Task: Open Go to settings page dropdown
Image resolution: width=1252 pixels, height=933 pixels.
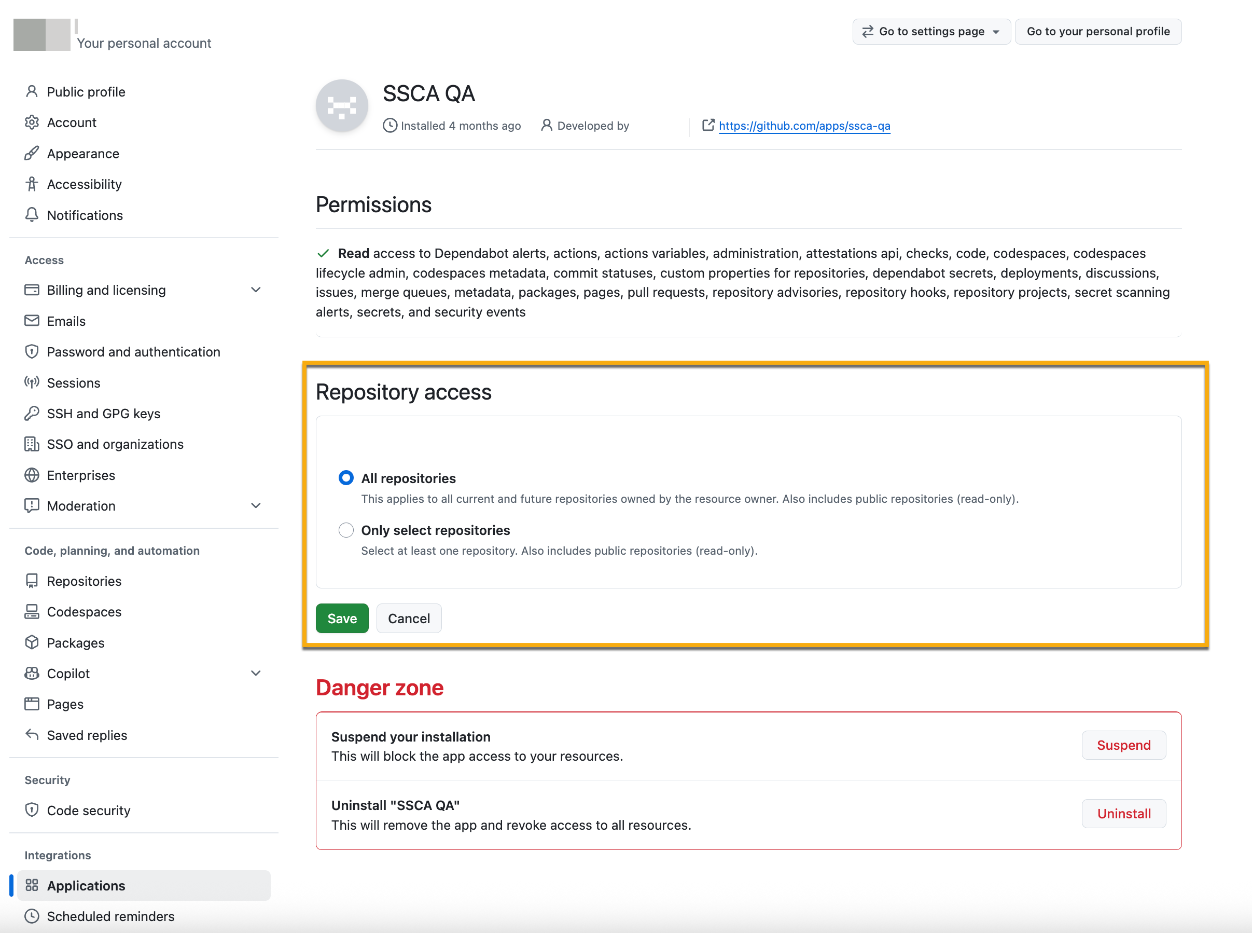Action: point(931,32)
